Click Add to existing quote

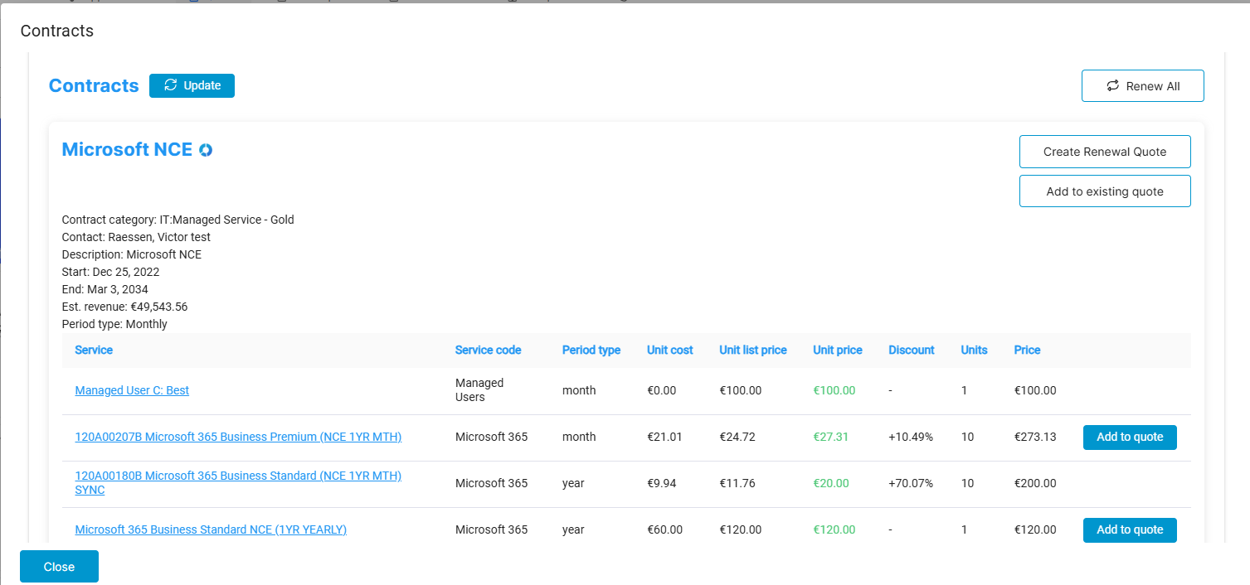coord(1105,191)
